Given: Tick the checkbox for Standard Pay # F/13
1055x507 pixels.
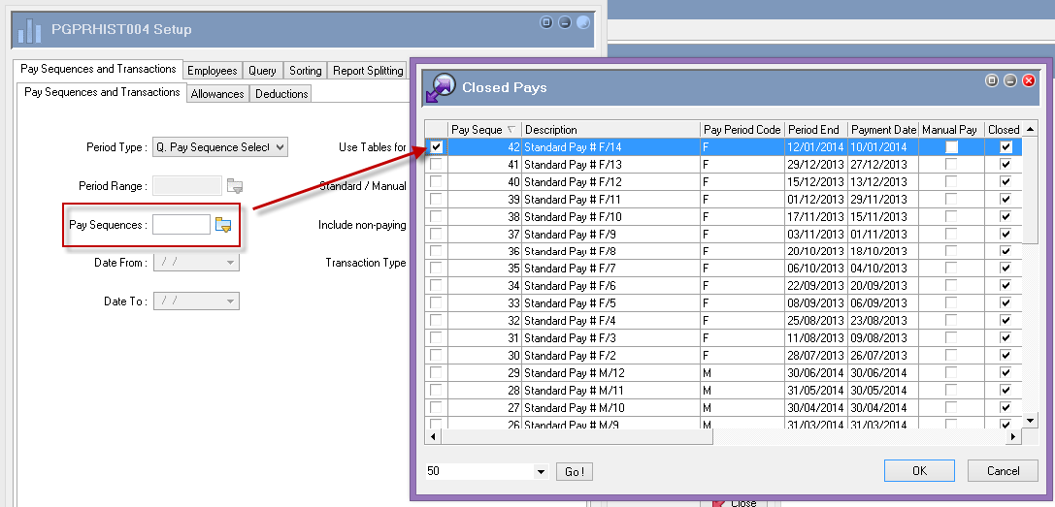Looking at the screenshot, I should point(437,165).
